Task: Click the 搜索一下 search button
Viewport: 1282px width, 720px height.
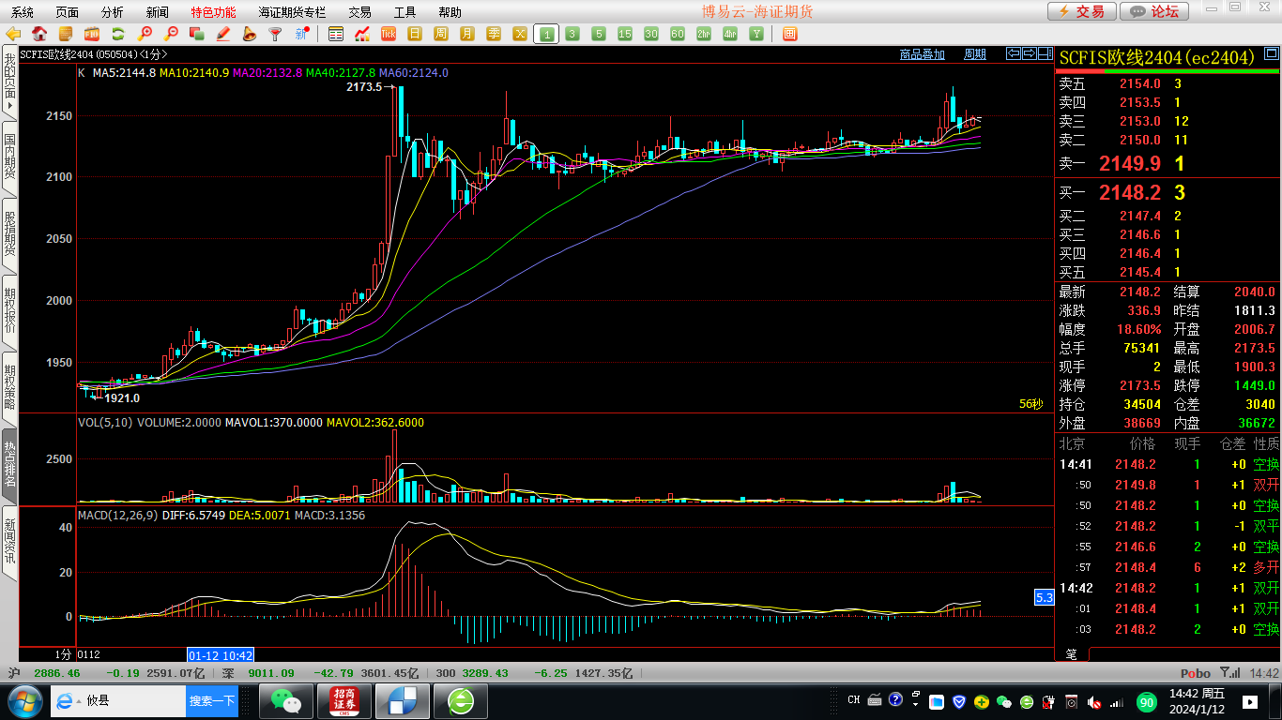Action: click(x=212, y=700)
